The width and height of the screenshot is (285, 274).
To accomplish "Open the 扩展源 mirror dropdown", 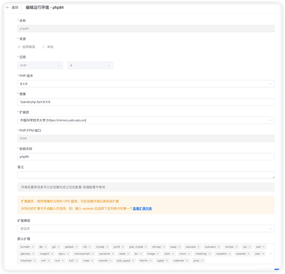I will (x=146, y=120).
